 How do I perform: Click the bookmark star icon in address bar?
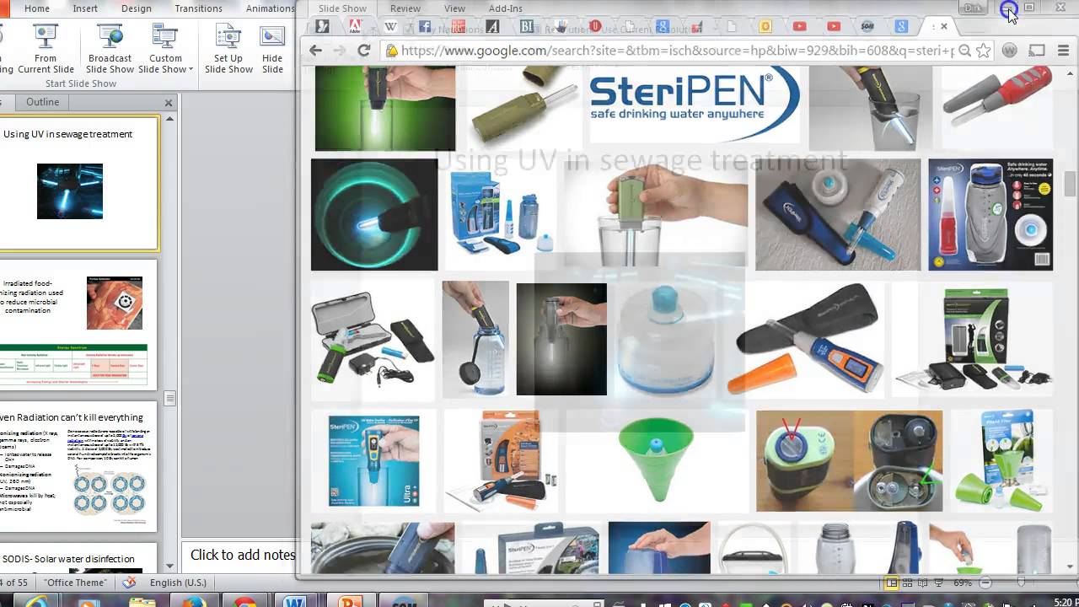[x=983, y=51]
